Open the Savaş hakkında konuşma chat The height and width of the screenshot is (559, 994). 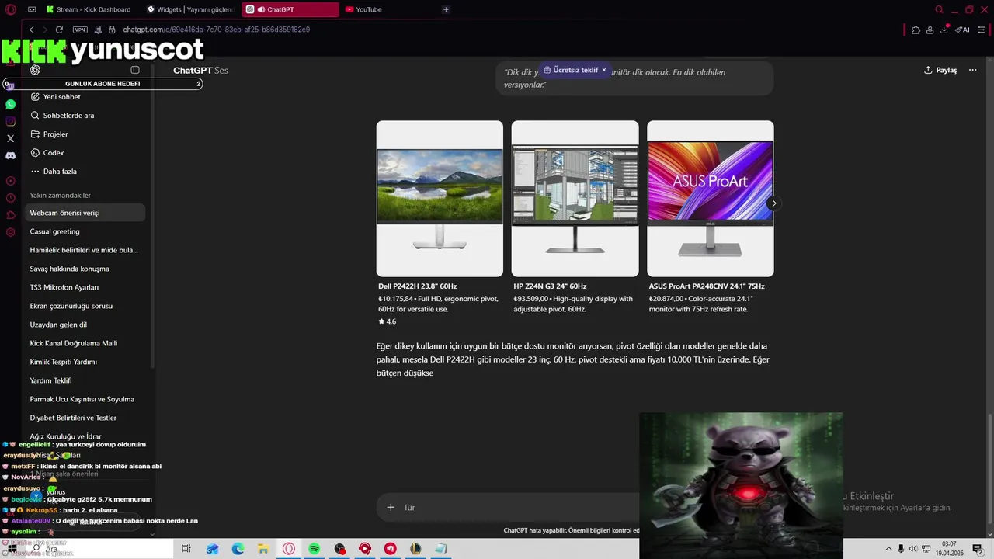pos(85,269)
